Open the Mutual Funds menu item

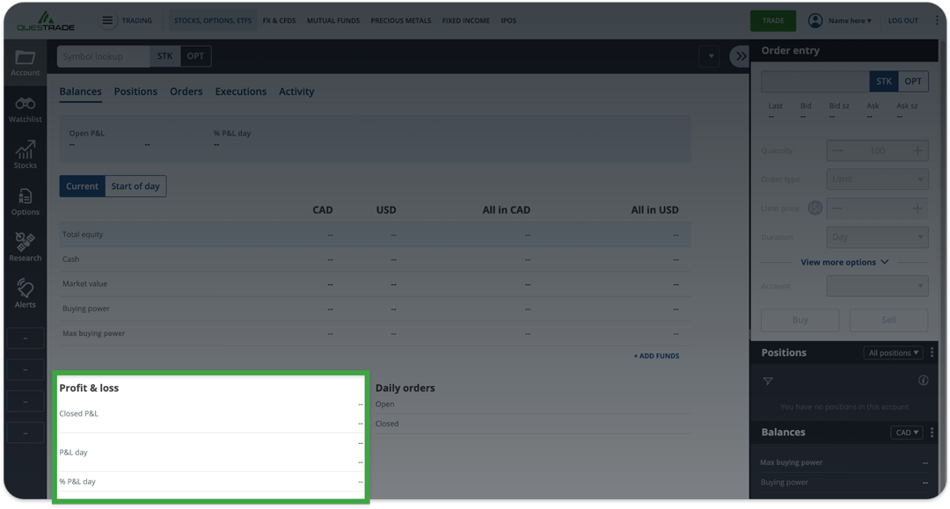coord(332,20)
